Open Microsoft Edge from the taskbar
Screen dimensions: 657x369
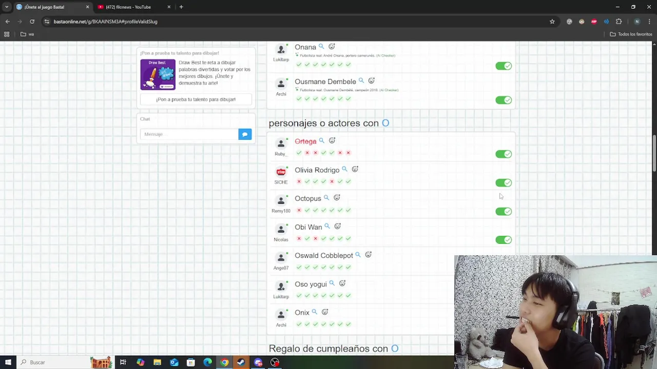click(207, 362)
